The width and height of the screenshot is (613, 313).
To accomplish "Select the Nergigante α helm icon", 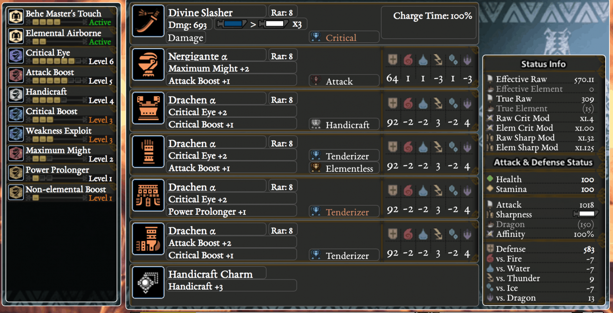I will point(148,65).
